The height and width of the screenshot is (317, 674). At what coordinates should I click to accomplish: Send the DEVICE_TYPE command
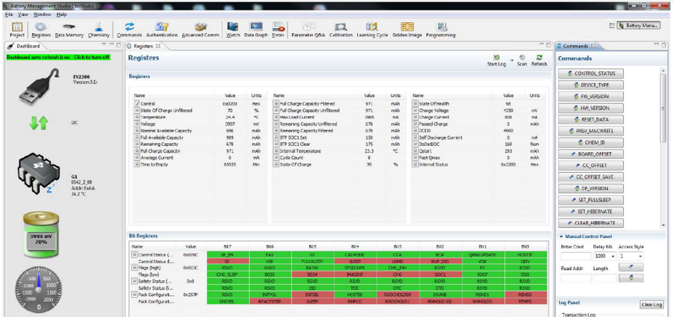[591, 85]
